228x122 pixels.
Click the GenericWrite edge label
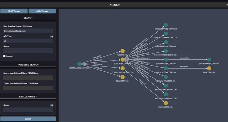point(184,58)
